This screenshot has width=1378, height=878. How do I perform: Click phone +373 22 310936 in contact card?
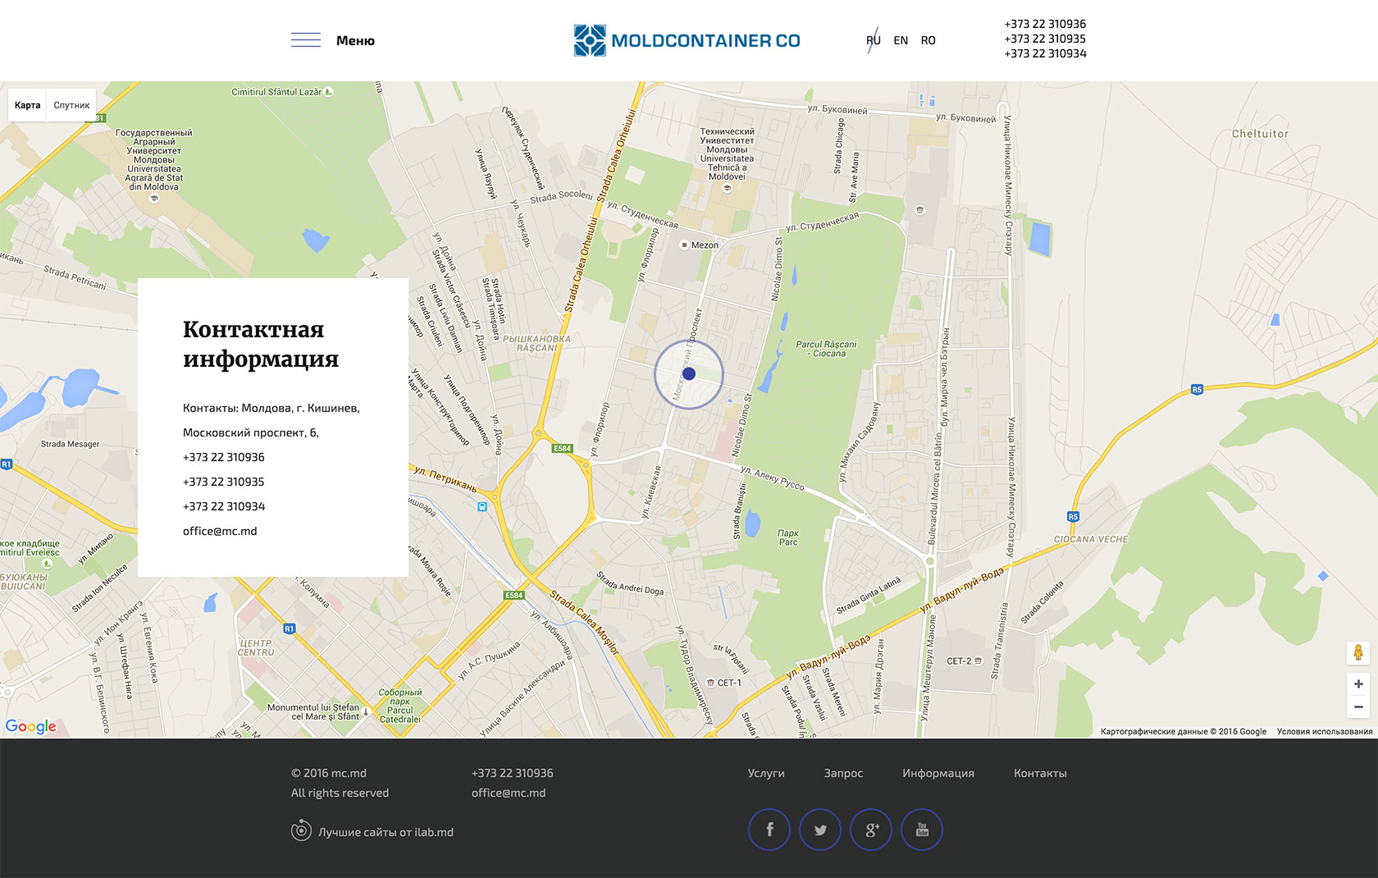[x=224, y=457]
